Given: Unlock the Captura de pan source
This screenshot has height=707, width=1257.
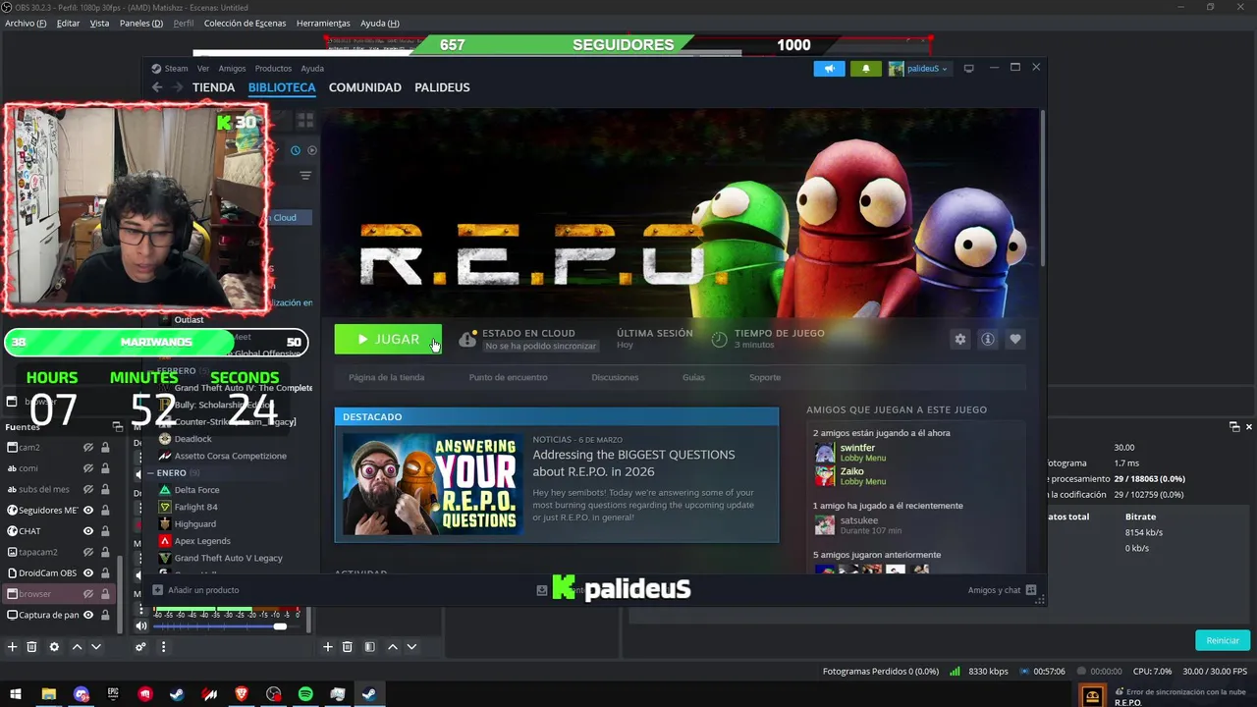Looking at the screenshot, I should (105, 615).
